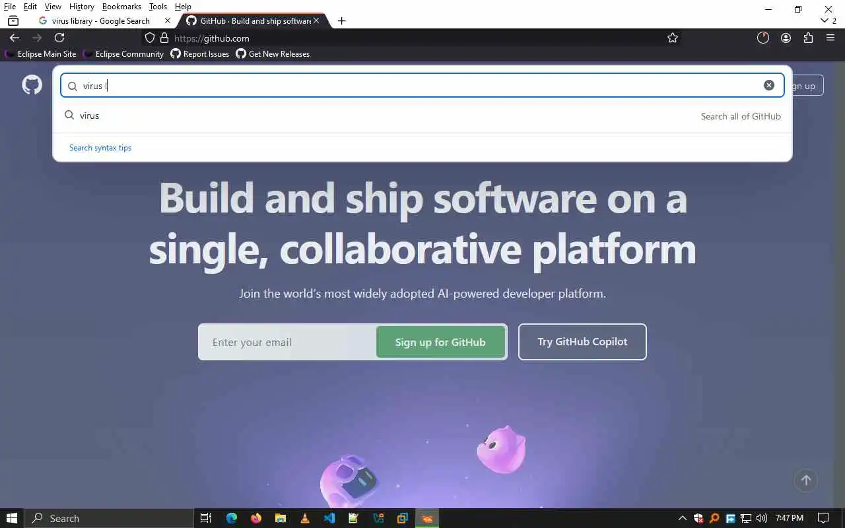Open Search syntax tips link

(x=100, y=148)
